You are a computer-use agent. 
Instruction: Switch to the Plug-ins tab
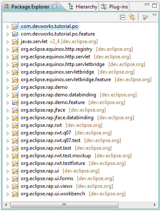115,7
